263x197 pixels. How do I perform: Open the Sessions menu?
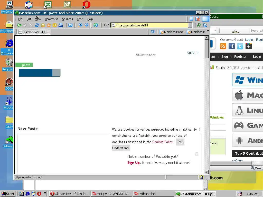click(68, 19)
